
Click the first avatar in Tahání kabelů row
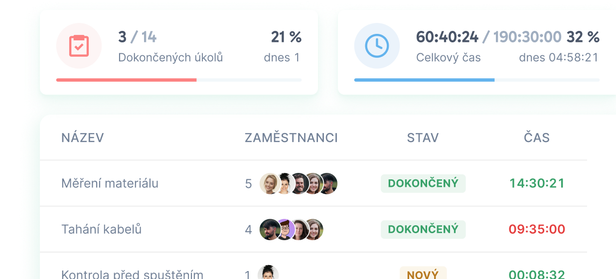pos(270,229)
